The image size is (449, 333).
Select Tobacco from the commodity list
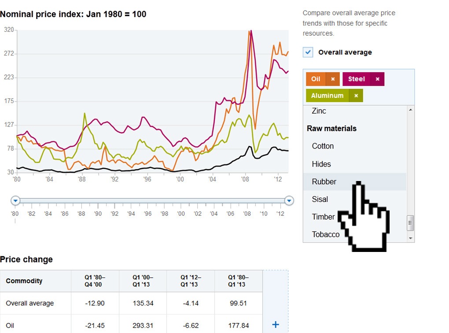coord(325,234)
